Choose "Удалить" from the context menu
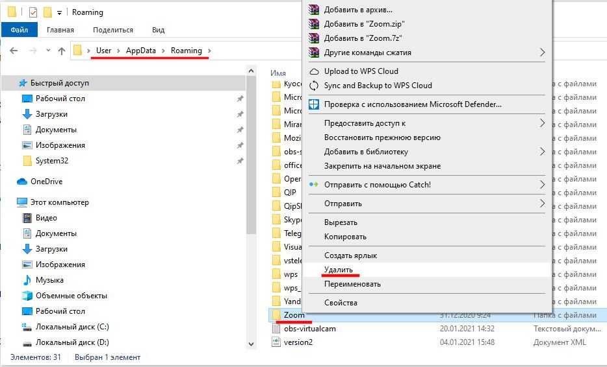 [x=339, y=270]
